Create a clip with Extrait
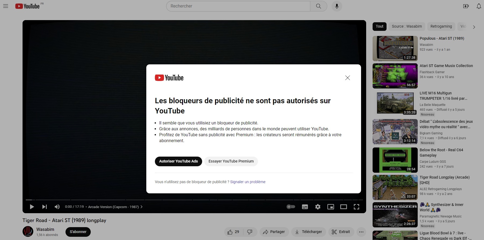Viewport: 484px width, 240px height. tap(341, 232)
